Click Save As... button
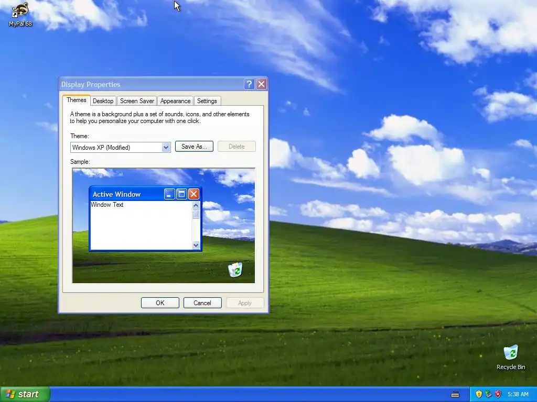The image size is (537, 402). coord(194,147)
